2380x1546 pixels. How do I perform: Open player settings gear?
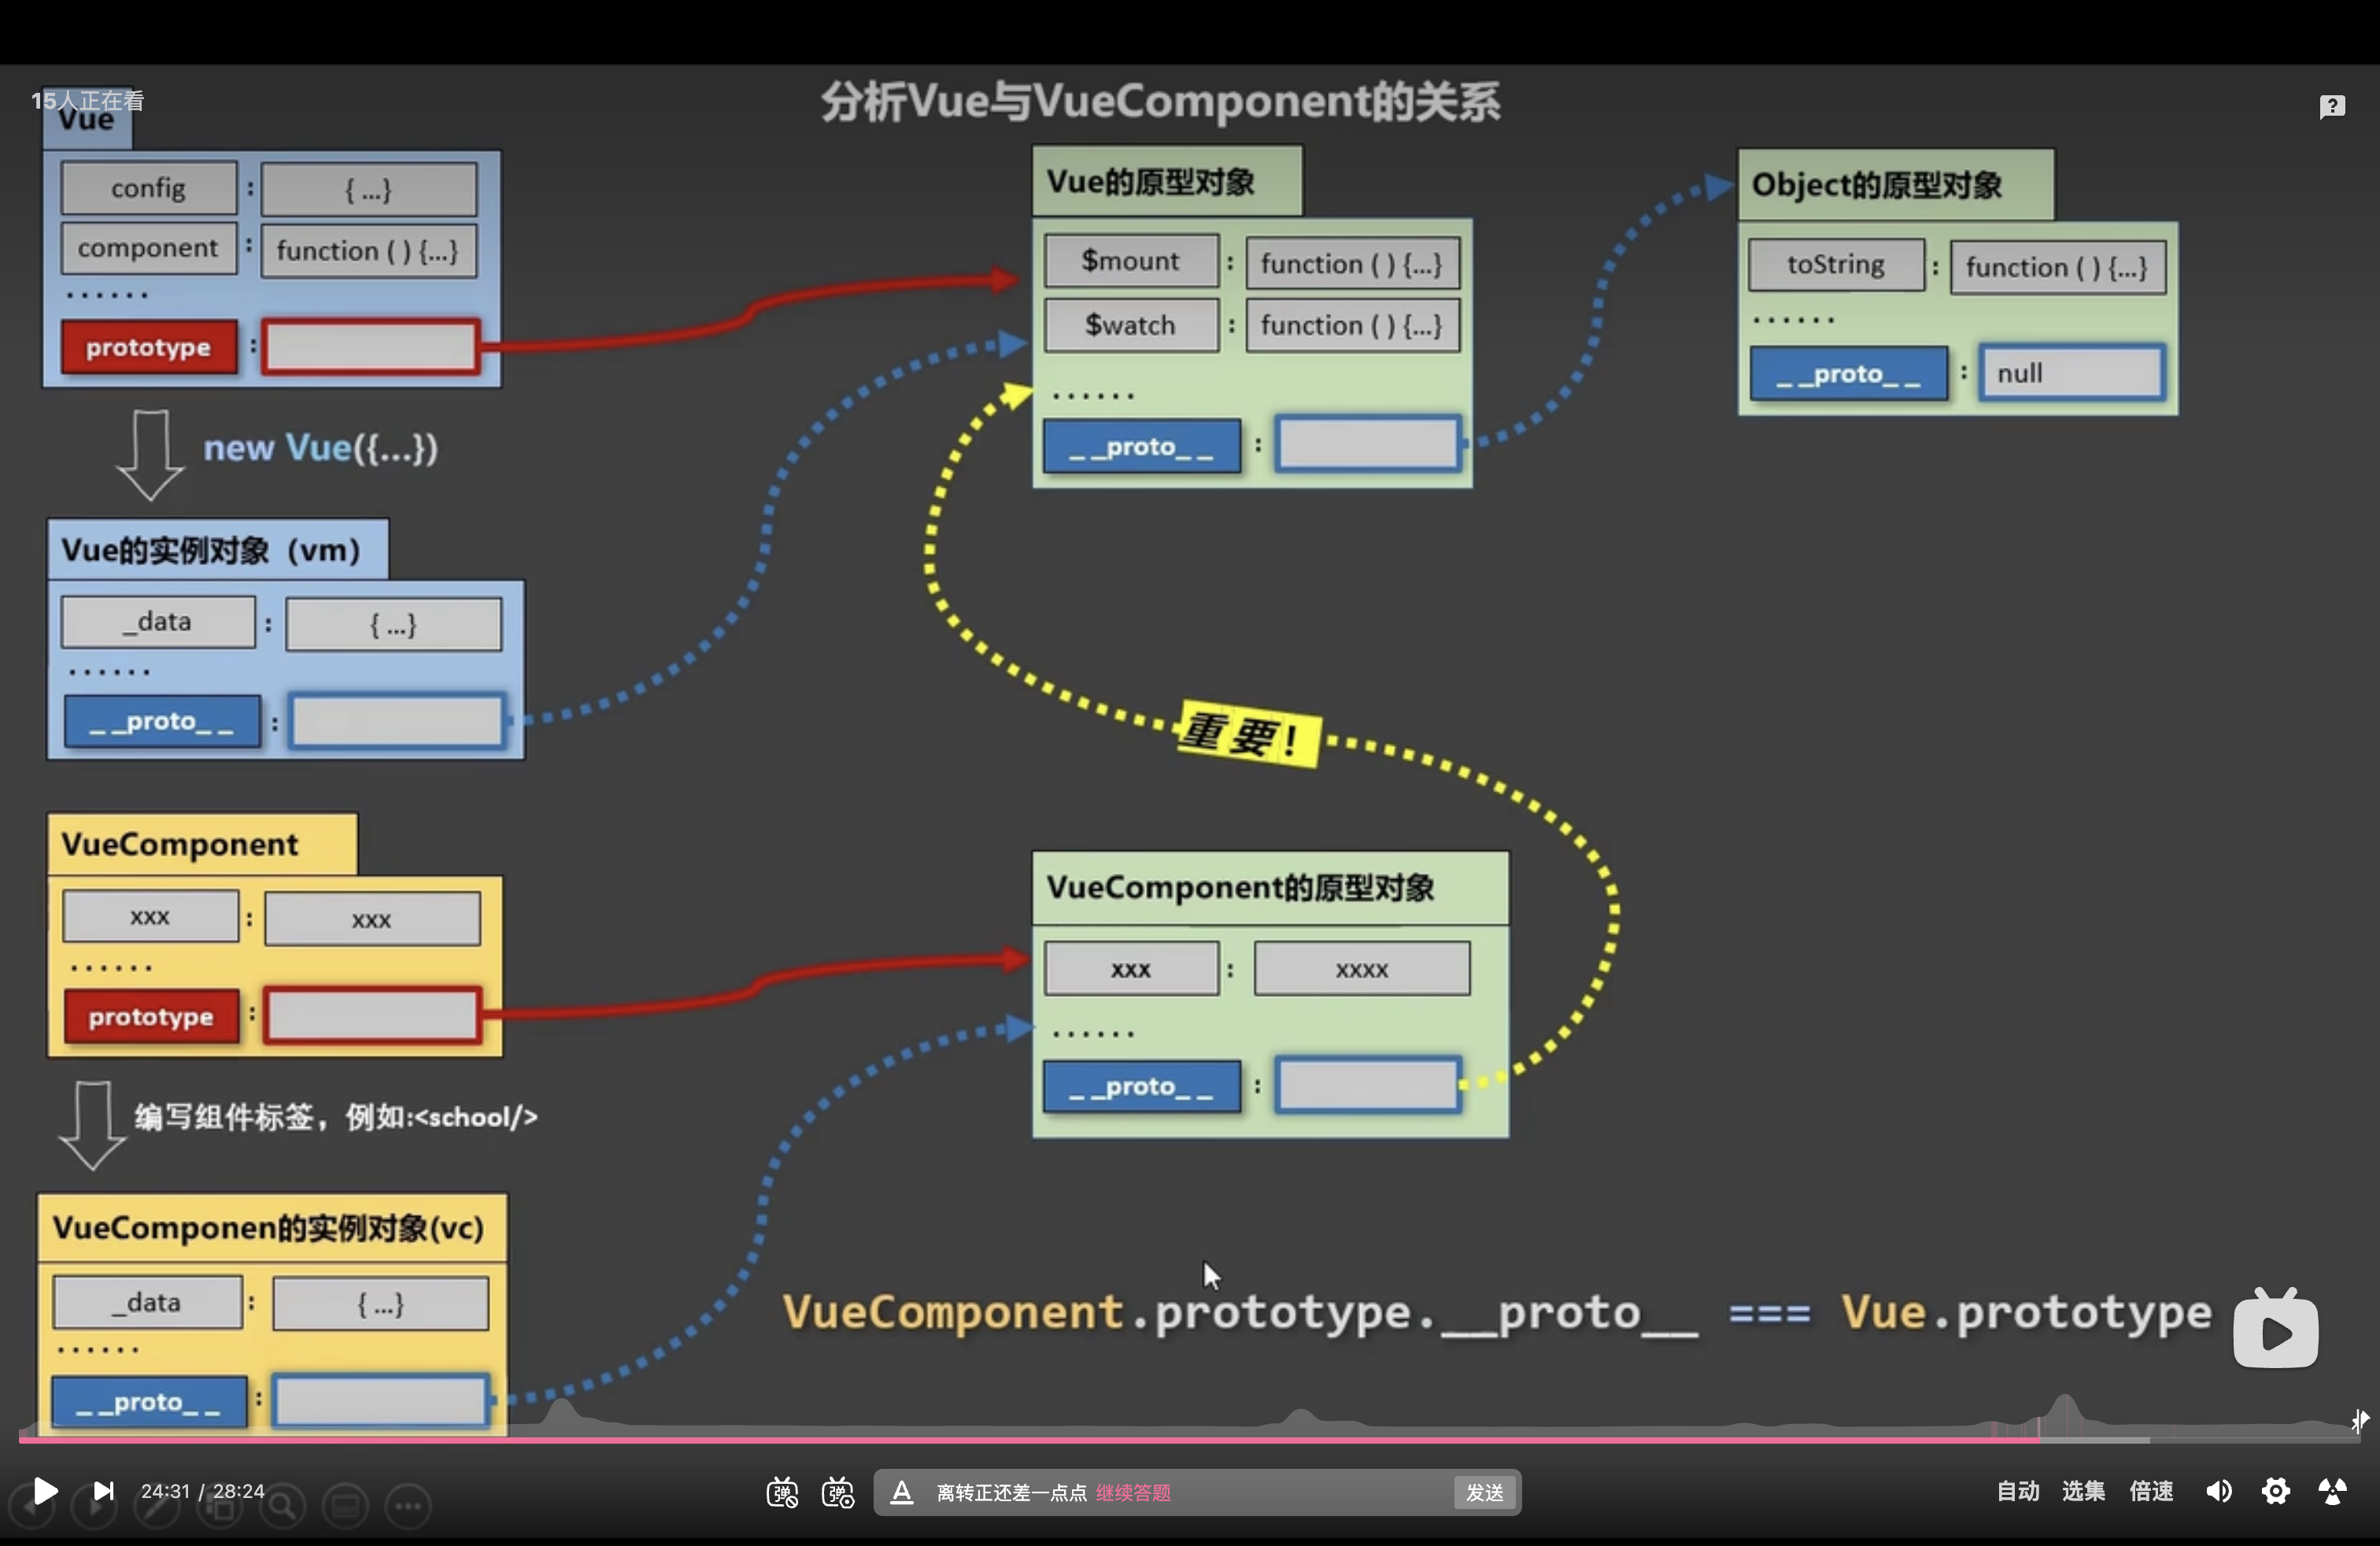(x=2275, y=1491)
